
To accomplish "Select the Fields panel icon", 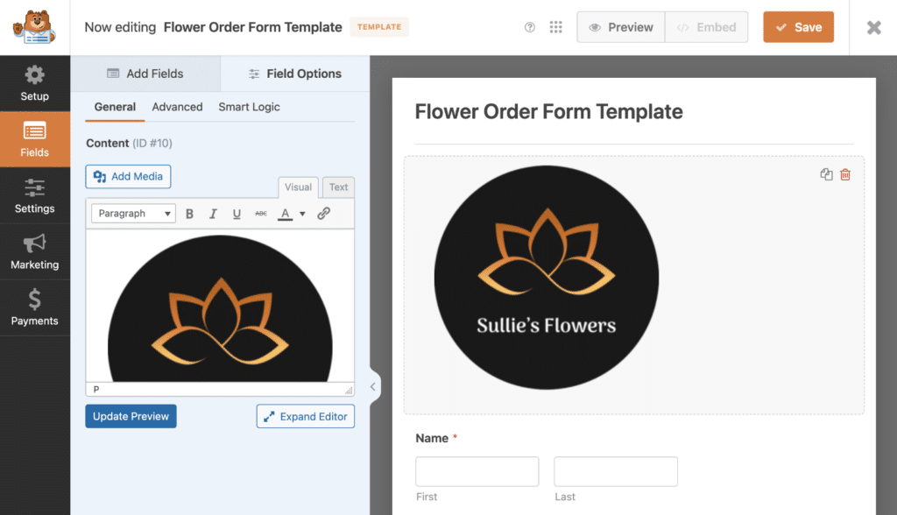I will (x=35, y=140).
